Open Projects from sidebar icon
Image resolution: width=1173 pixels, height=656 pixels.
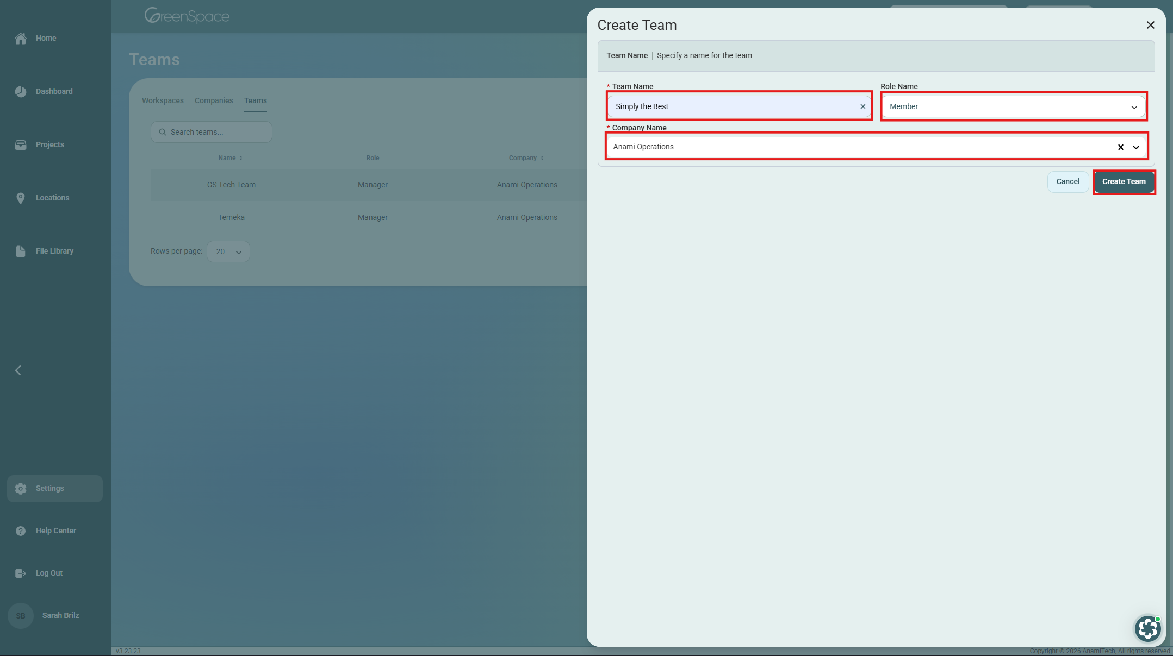[21, 145]
